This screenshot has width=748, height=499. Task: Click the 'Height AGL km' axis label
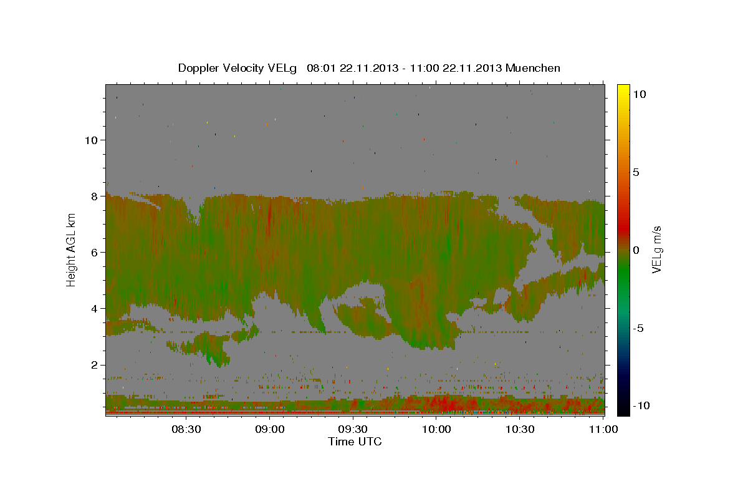[x=72, y=249]
